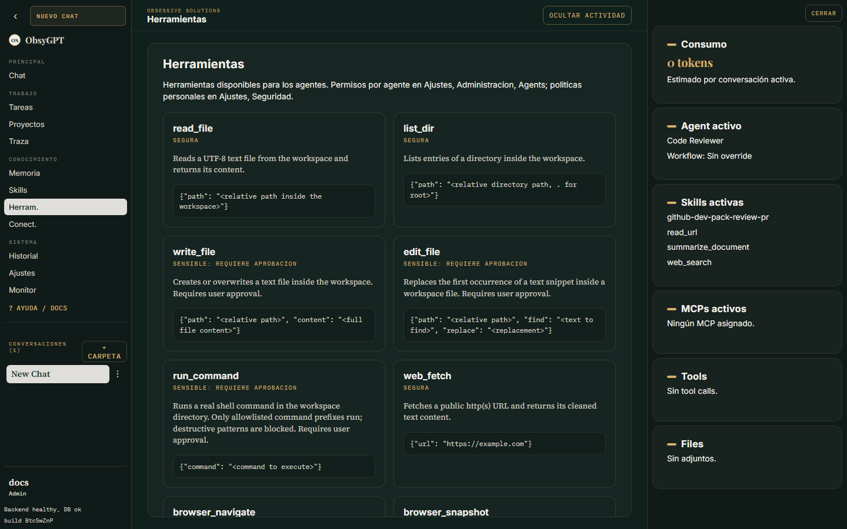The height and width of the screenshot is (529, 847).
Task: Click the read_file tool title
Action: coord(193,128)
